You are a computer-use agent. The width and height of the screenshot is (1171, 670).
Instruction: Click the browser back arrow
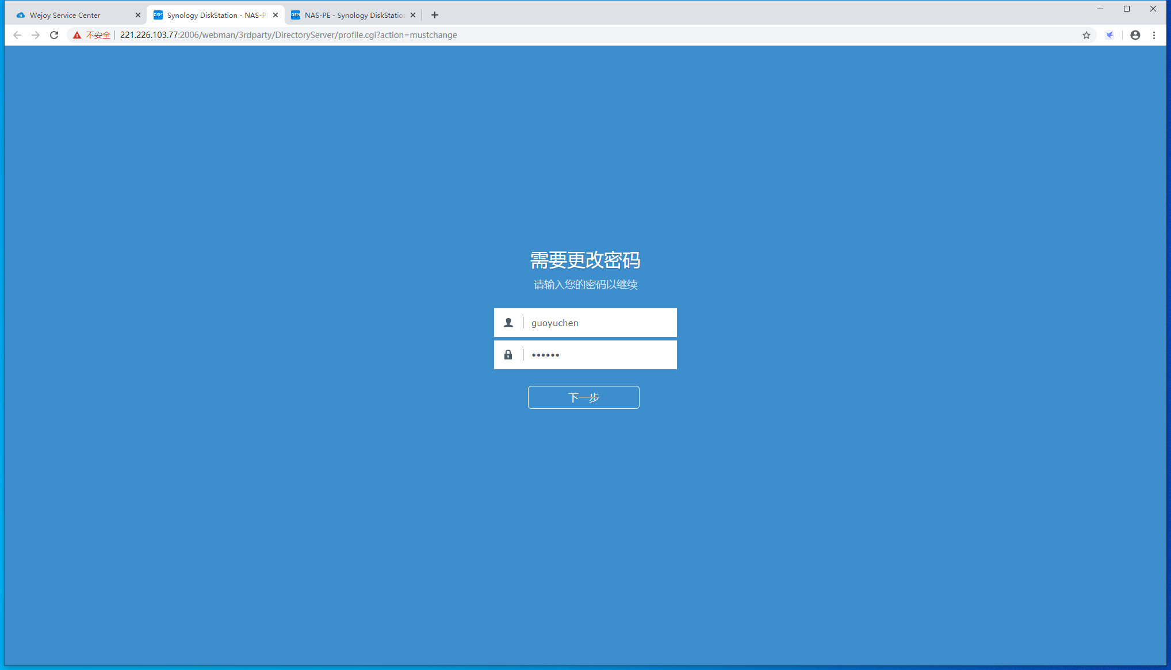click(x=17, y=35)
